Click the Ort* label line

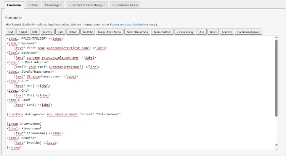(18, 91)
